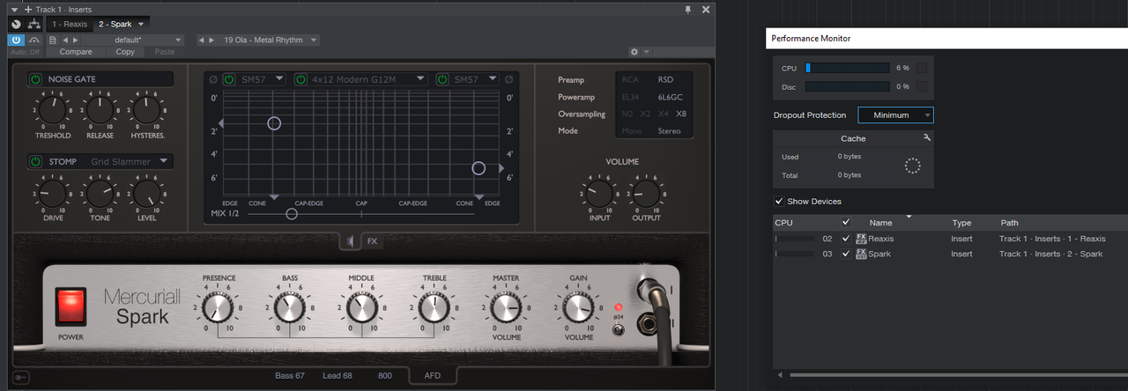Toggle the bypass automation curve icon
Image resolution: width=1128 pixels, height=391 pixels.
tap(34, 40)
